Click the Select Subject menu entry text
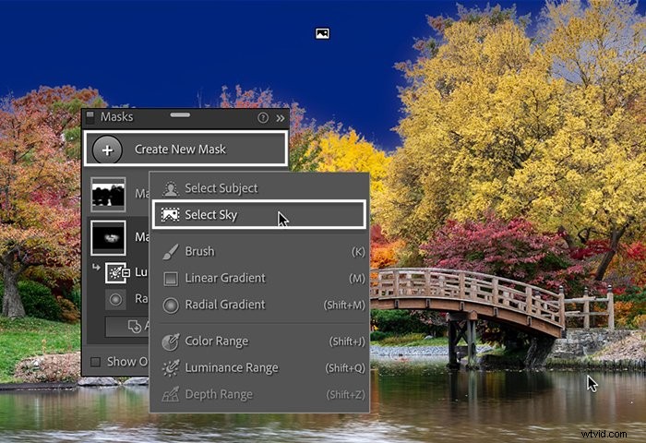 (221, 188)
